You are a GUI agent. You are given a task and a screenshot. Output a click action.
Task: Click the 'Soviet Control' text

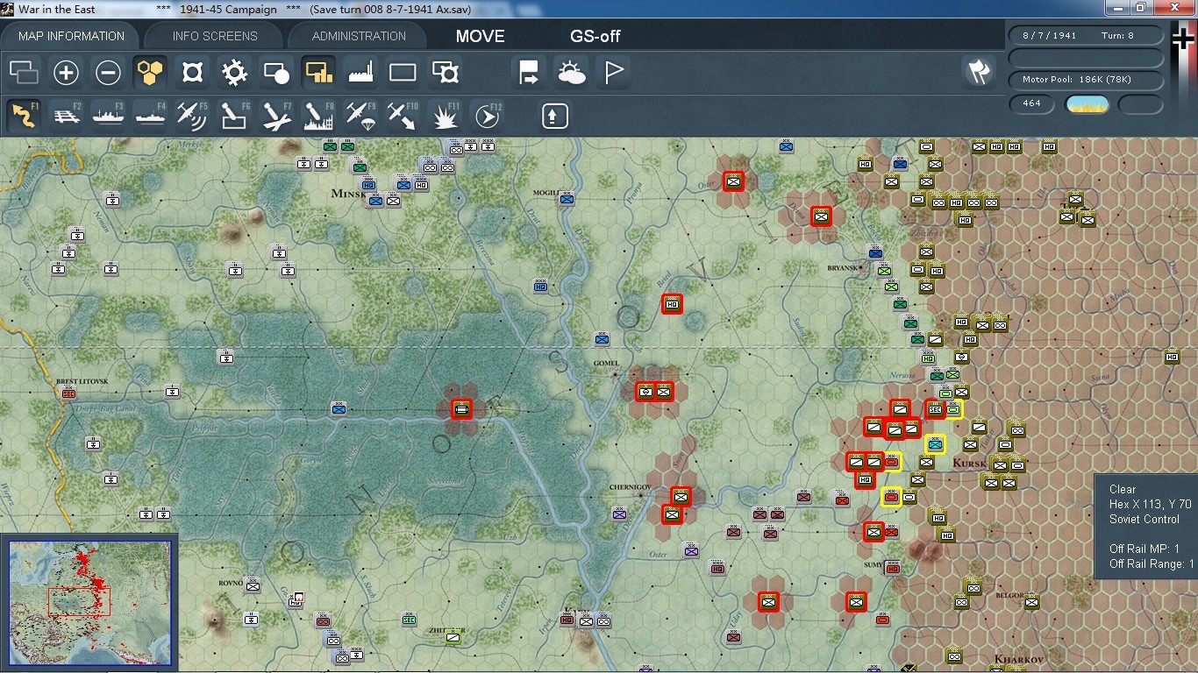pos(1144,519)
